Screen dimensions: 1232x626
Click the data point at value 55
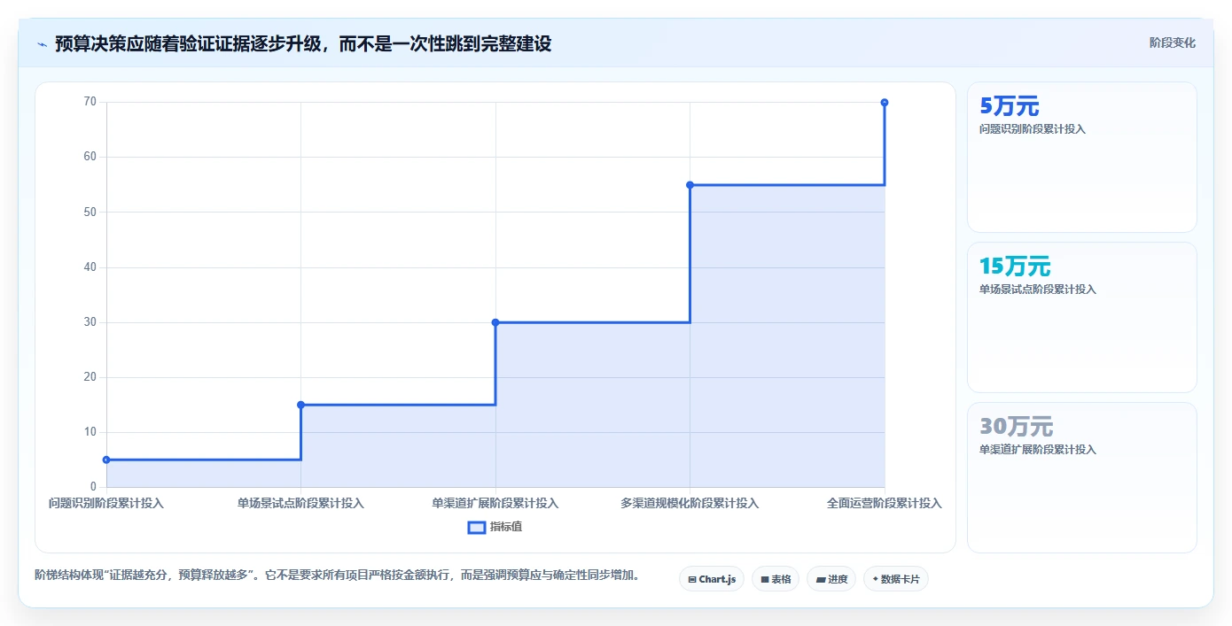click(690, 185)
